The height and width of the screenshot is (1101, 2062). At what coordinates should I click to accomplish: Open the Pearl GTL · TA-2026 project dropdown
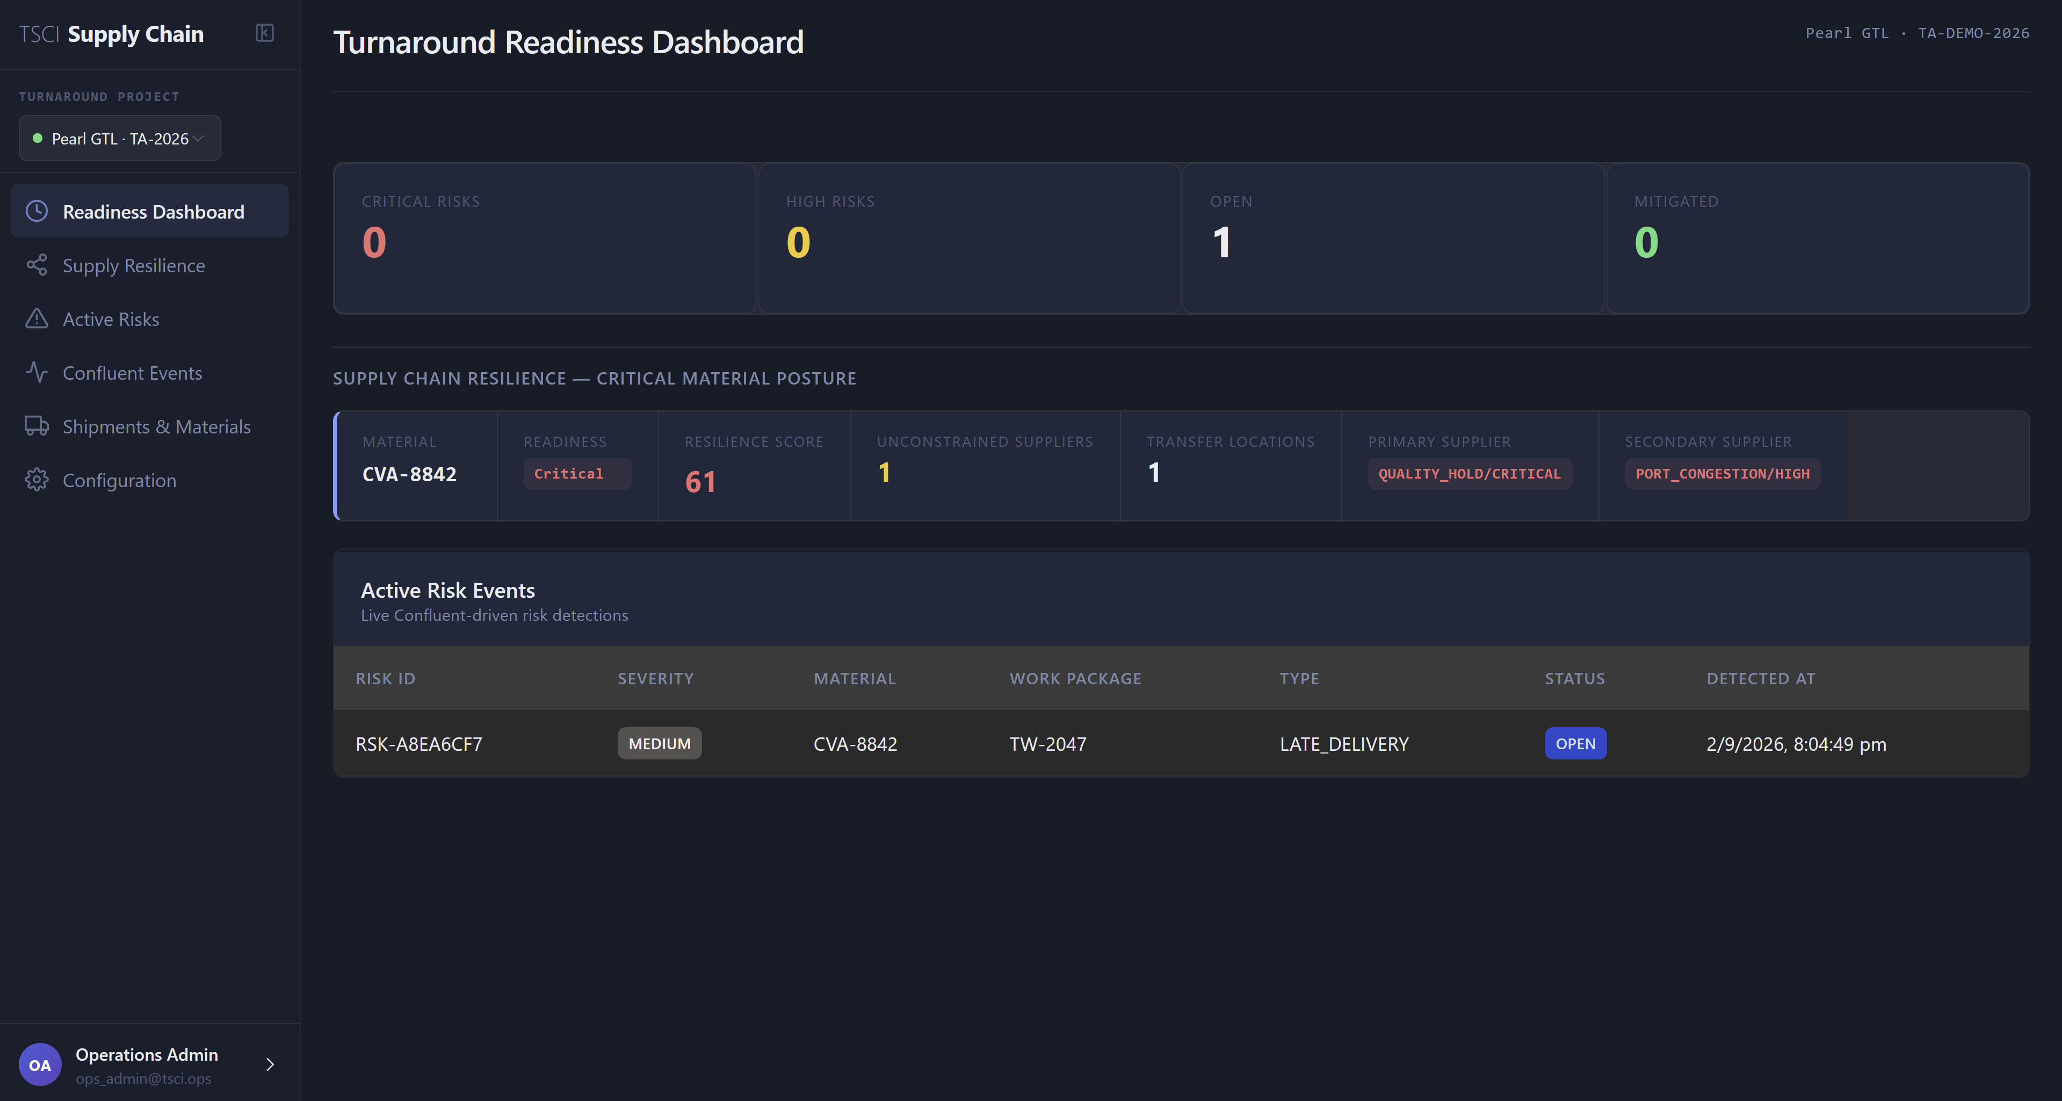[120, 139]
